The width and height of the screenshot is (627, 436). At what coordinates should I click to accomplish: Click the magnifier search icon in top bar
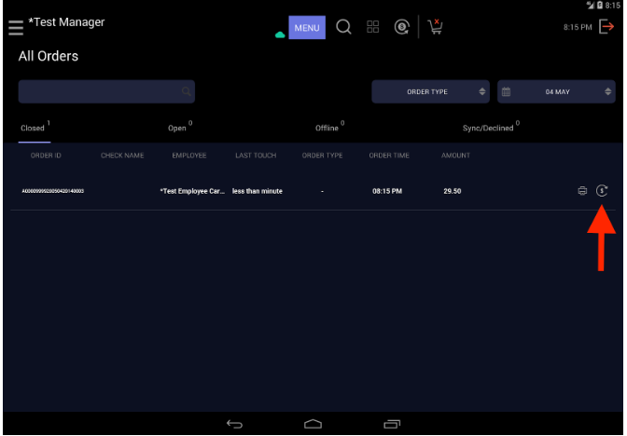(343, 27)
